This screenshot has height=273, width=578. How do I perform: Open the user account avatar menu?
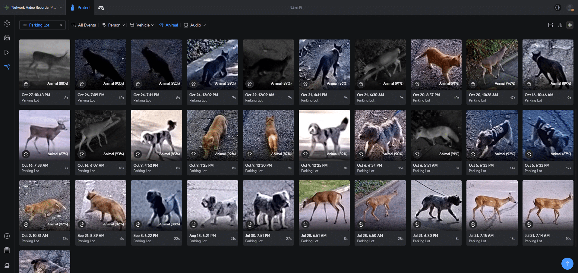tap(570, 8)
